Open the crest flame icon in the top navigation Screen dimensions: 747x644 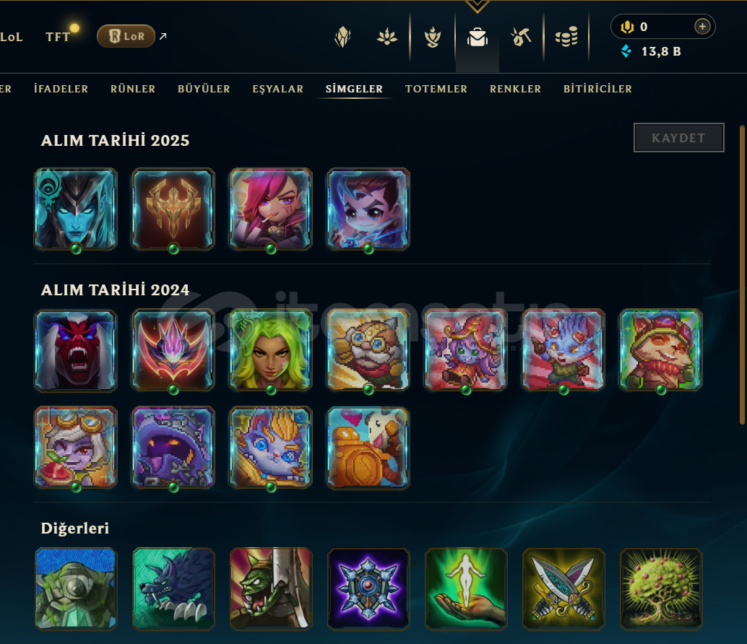[x=433, y=37]
